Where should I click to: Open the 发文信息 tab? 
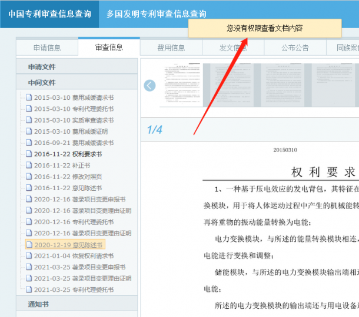(233, 48)
